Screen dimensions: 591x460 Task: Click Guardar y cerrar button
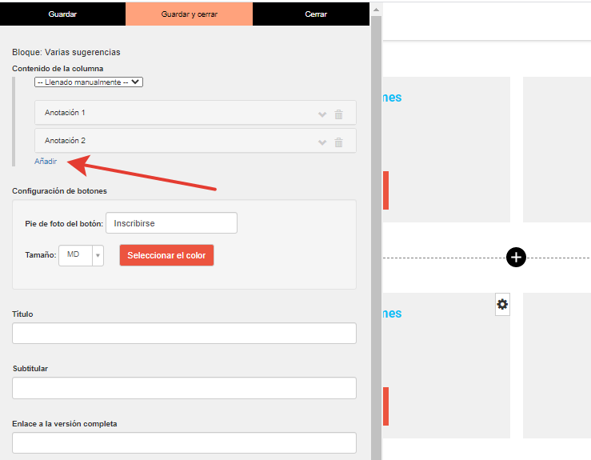[x=190, y=14]
